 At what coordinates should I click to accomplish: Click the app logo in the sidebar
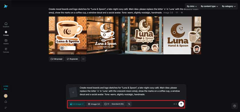tap(6, 6)
